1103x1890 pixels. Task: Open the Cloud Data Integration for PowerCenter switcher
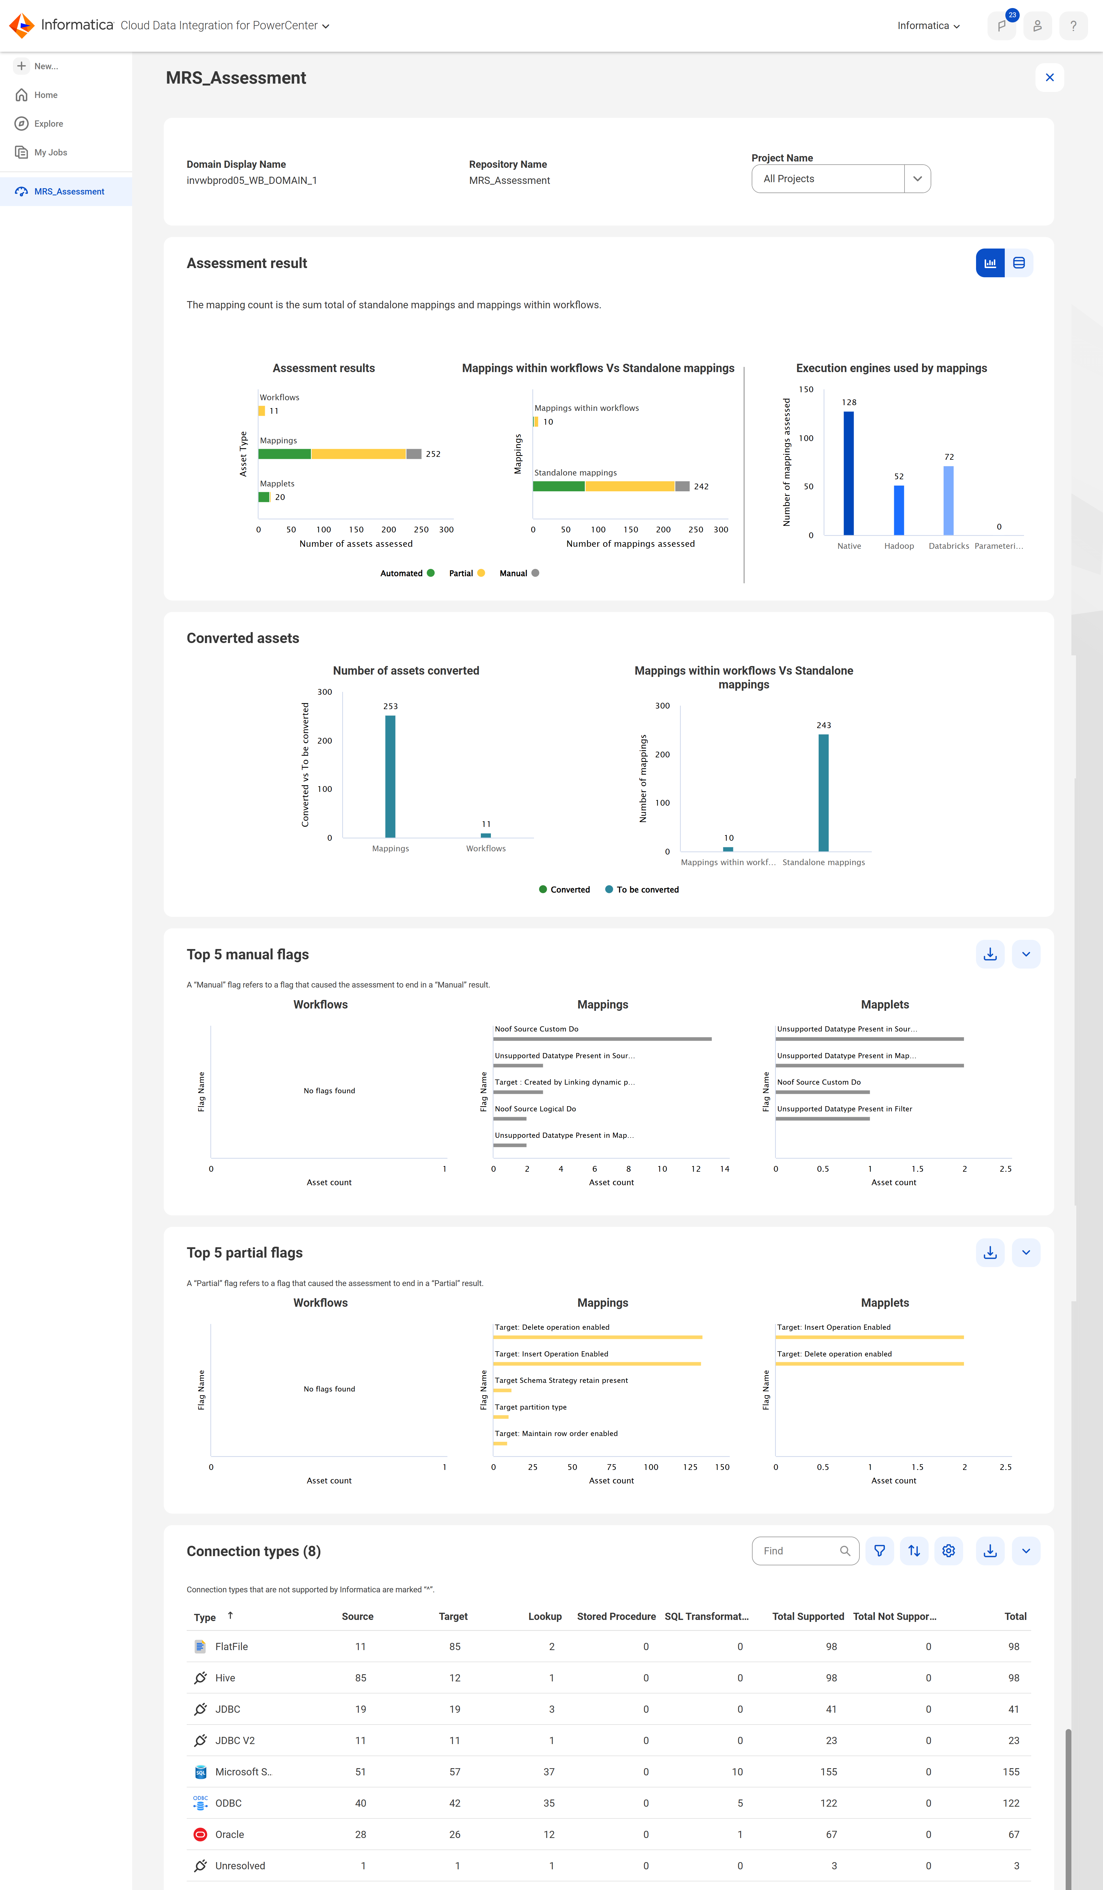pyautogui.click(x=225, y=26)
